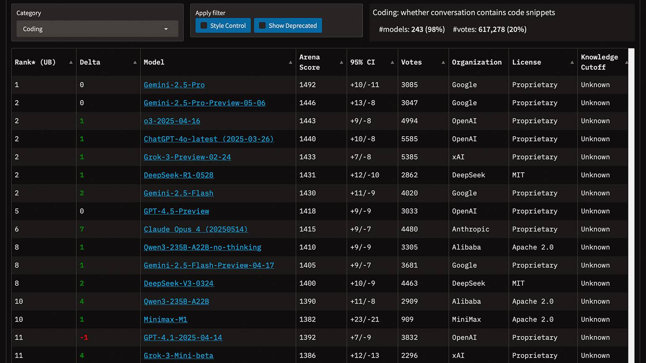Select xAI in Grok-3-Mini-beta row
Viewport: 646px width, 363px height.
click(x=458, y=355)
